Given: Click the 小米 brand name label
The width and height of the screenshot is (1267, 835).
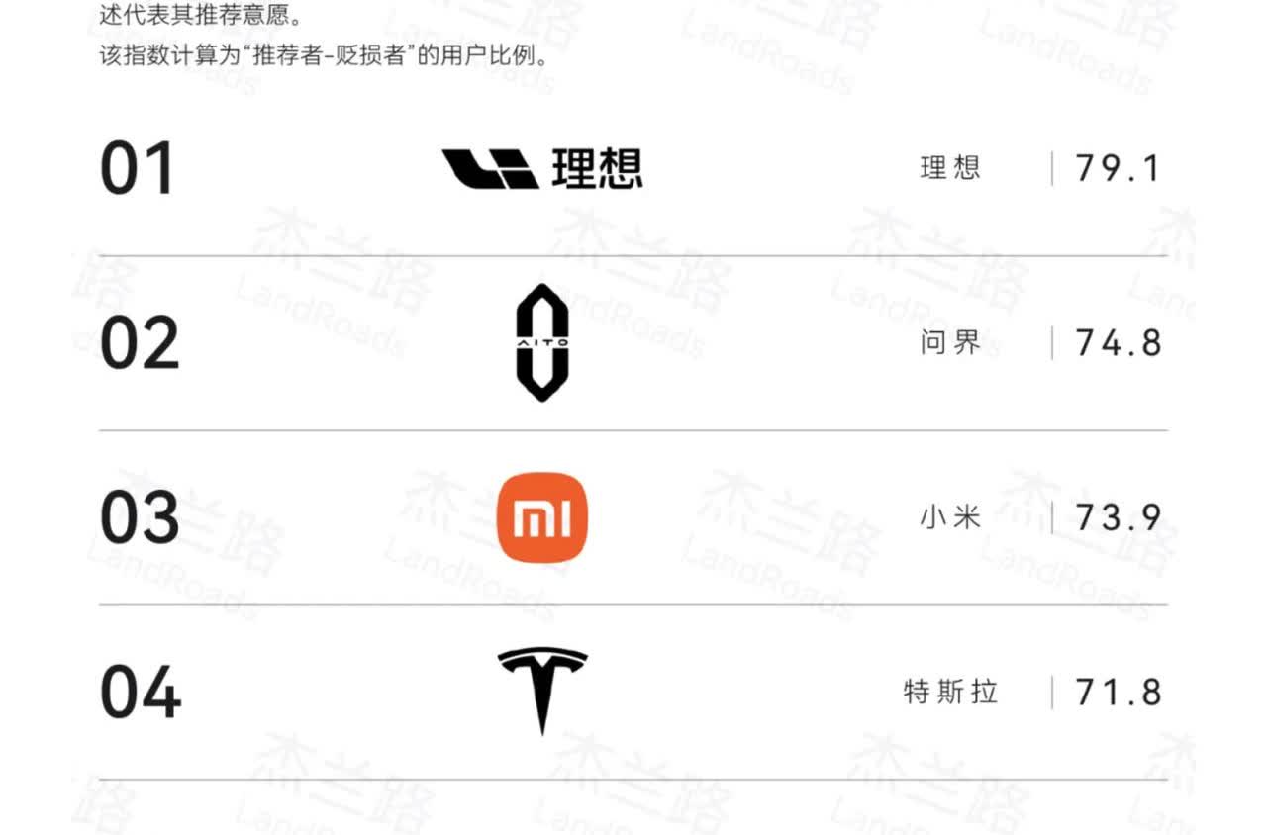Looking at the screenshot, I should [x=950, y=516].
